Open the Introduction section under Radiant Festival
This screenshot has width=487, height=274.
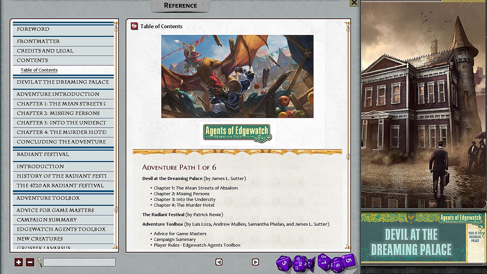coord(63,166)
